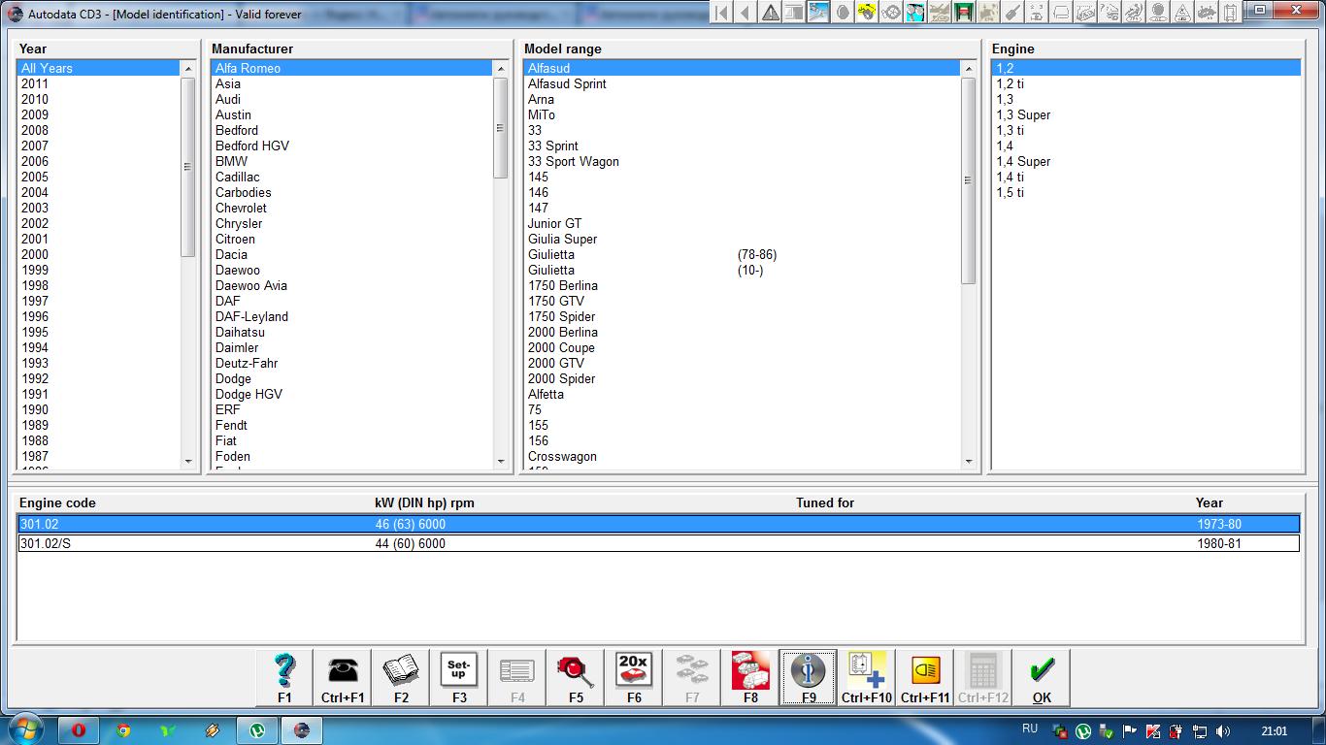Click the wrench tool icon in top toolbar
This screenshot has height=745, width=1326.
click(1012, 13)
